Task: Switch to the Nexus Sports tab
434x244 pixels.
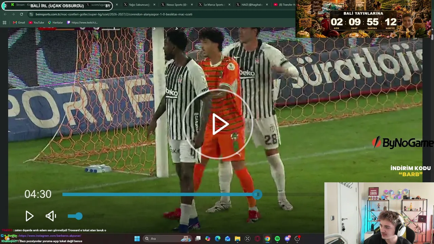Action: pos(174,5)
